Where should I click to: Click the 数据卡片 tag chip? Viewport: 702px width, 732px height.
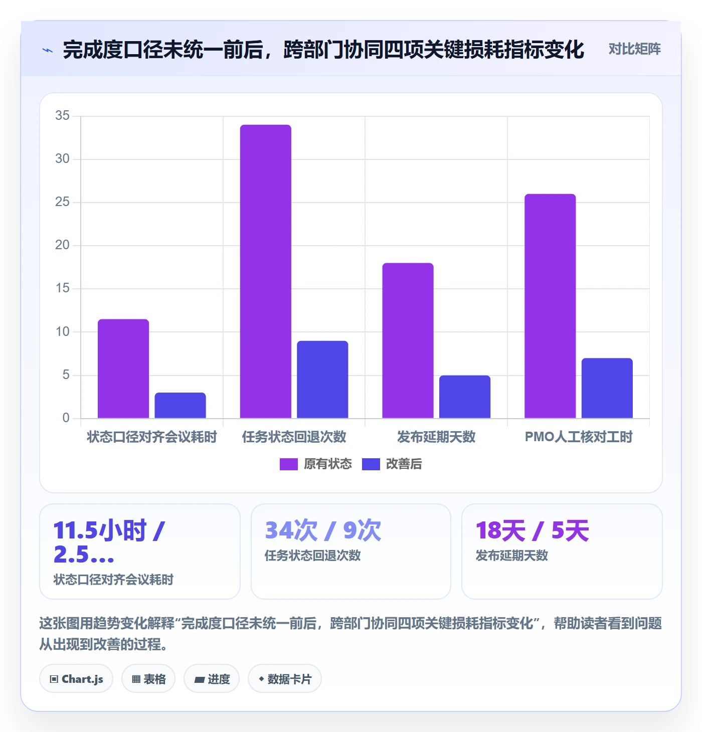285,679
